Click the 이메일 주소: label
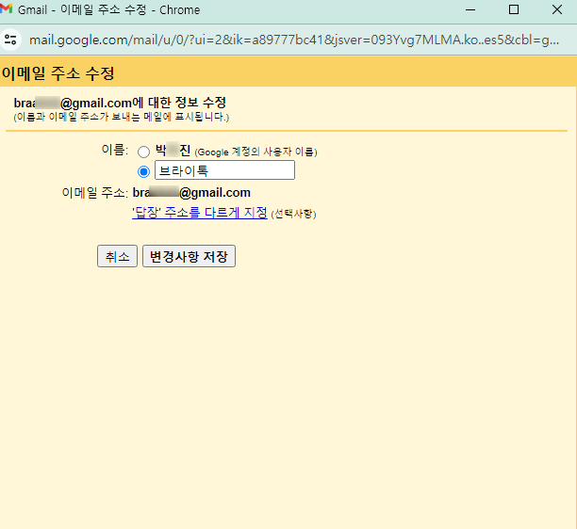The image size is (577, 529). [95, 193]
